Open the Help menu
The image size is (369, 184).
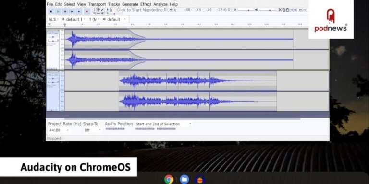(x=173, y=4)
